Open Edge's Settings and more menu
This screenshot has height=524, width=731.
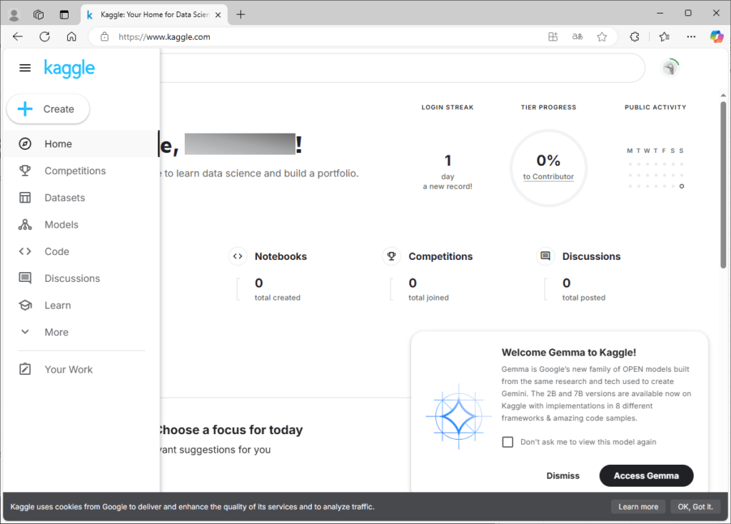(690, 36)
